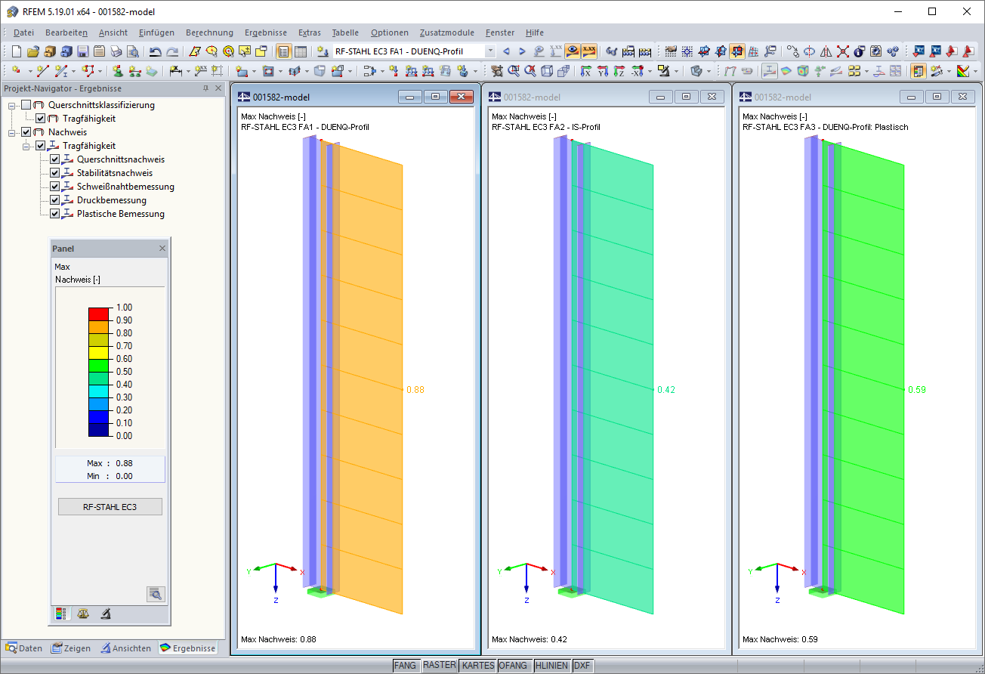Image resolution: width=985 pixels, height=674 pixels.
Task: Collapse the Tragfähigkeit node under Nachweis
Action: 26,146
